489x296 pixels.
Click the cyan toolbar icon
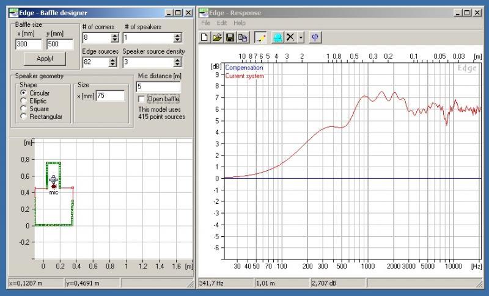tap(278, 37)
